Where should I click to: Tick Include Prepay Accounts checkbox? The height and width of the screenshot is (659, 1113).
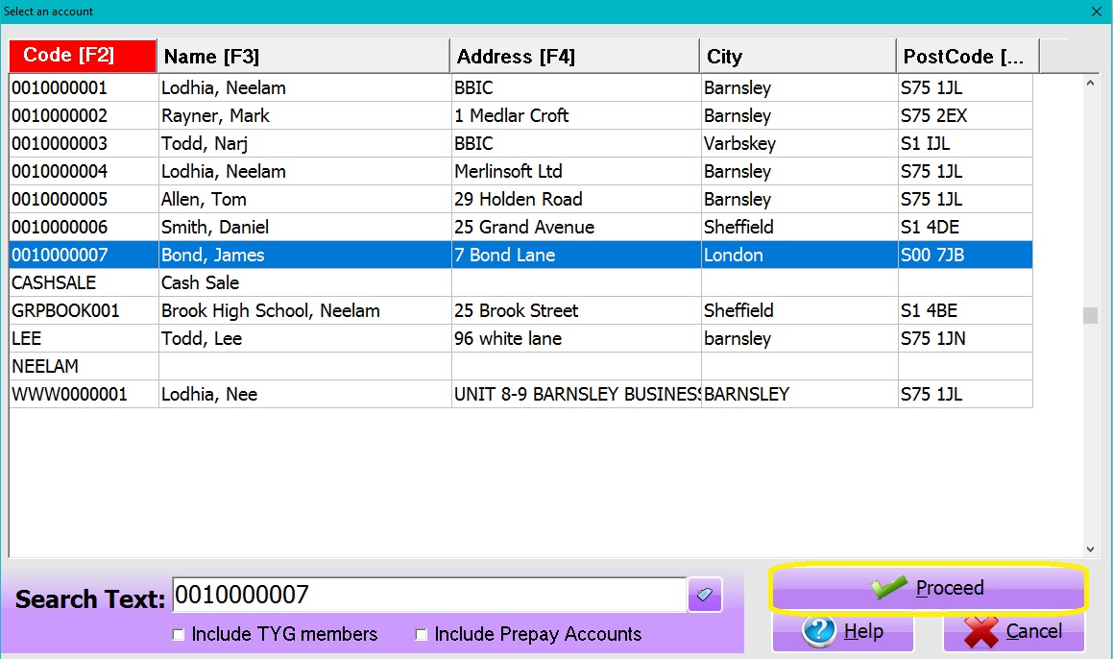click(x=421, y=634)
